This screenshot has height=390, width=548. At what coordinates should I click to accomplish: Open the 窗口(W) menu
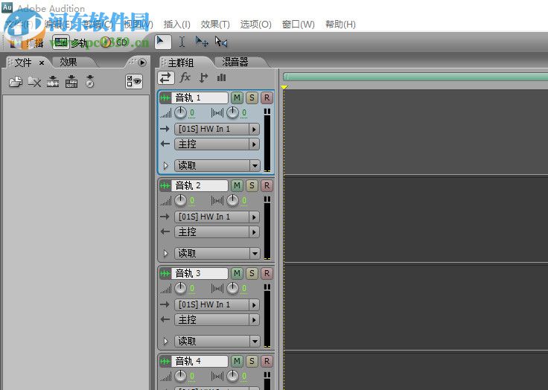pyautogui.click(x=298, y=25)
